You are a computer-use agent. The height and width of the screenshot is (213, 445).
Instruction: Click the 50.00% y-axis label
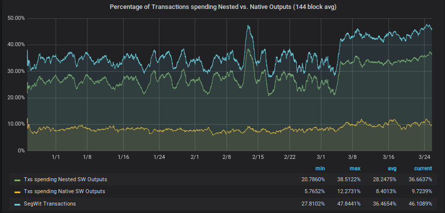17,18
